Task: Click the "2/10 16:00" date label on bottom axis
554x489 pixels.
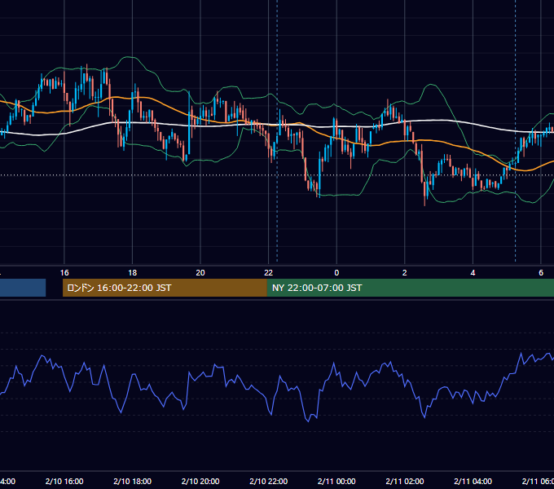Action: point(64,482)
